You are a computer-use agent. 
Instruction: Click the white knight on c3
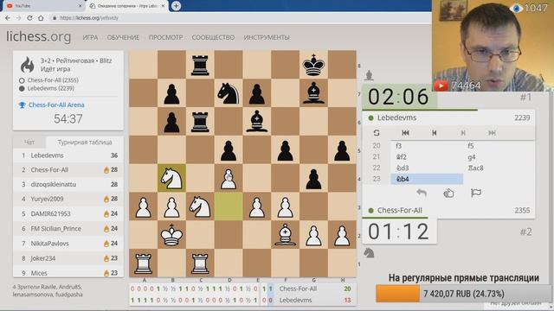[x=200, y=206]
